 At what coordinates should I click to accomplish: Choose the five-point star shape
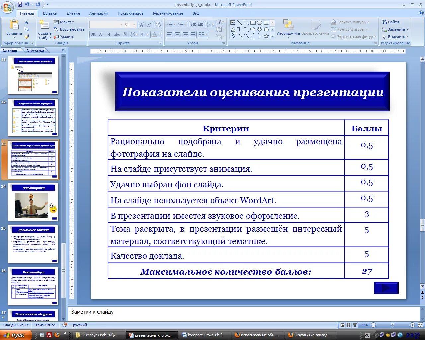[x=266, y=36]
